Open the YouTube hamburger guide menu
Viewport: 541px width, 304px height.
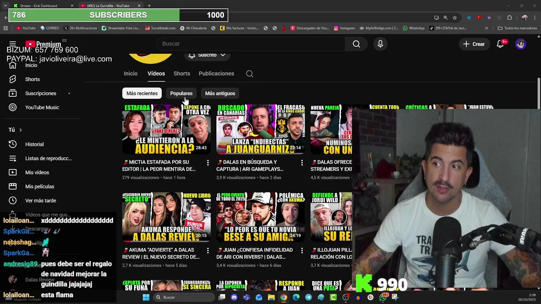pos(13,44)
